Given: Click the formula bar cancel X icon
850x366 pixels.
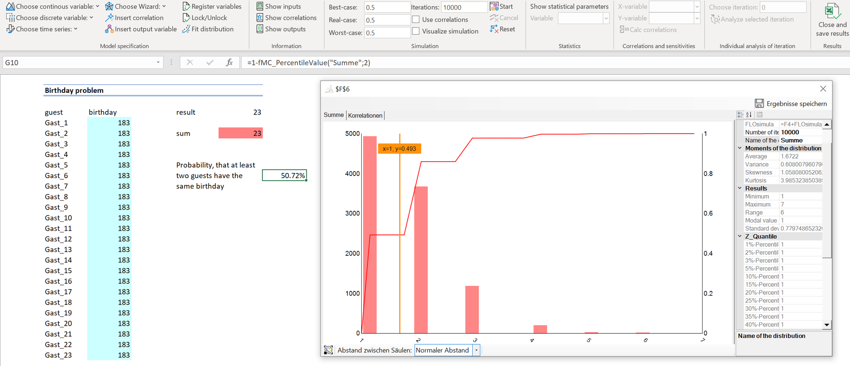Looking at the screenshot, I should 190,62.
